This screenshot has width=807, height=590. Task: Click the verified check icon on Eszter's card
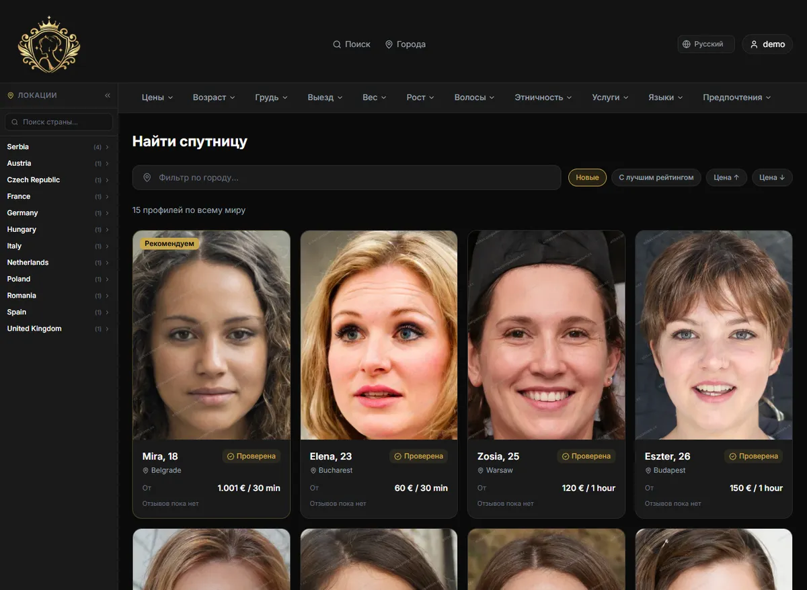(732, 456)
